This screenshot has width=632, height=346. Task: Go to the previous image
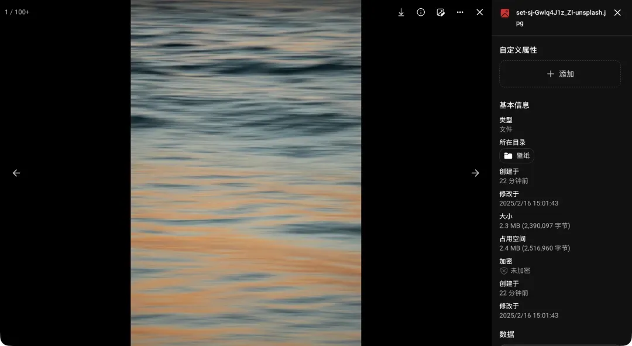tap(16, 173)
